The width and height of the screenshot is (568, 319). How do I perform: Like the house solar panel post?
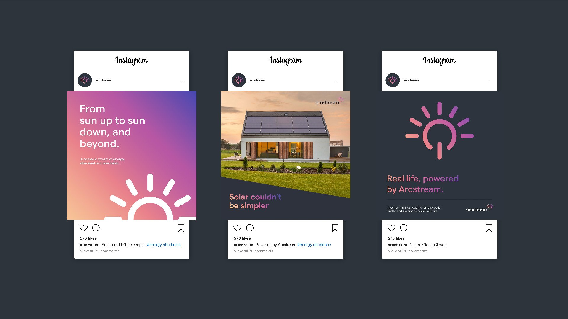coord(238,228)
